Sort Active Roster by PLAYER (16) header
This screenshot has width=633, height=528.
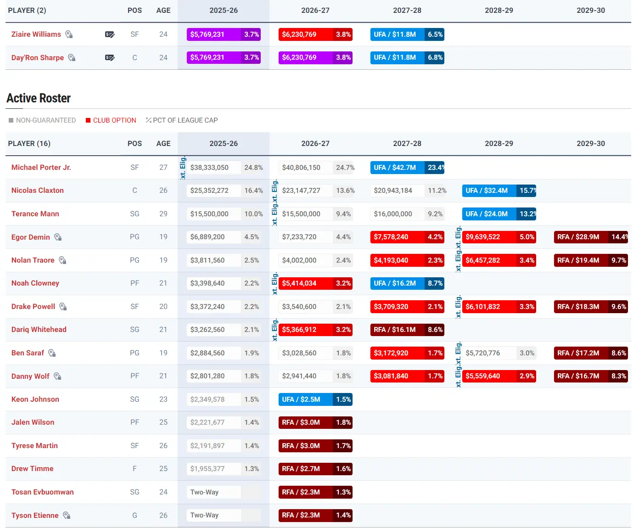click(29, 144)
